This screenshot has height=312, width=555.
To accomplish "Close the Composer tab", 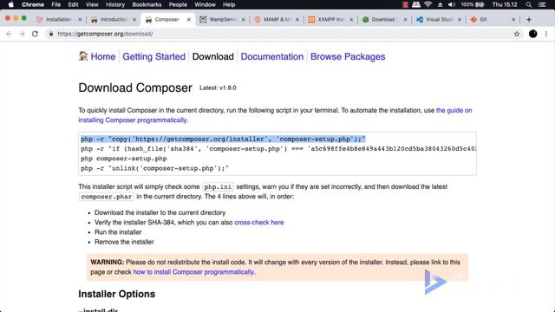I will click(189, 19).
